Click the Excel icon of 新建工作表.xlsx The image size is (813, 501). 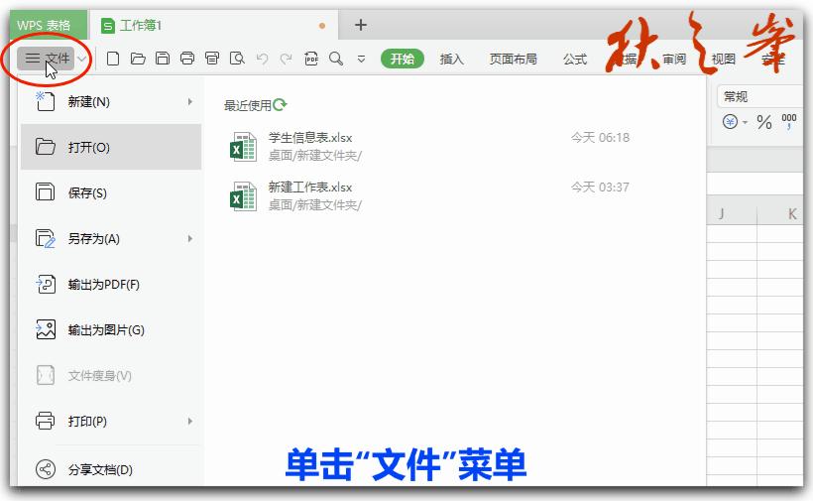[243, 196]
